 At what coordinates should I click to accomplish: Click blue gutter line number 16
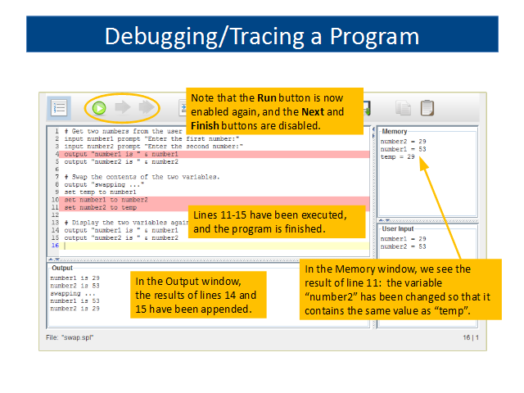55,246
